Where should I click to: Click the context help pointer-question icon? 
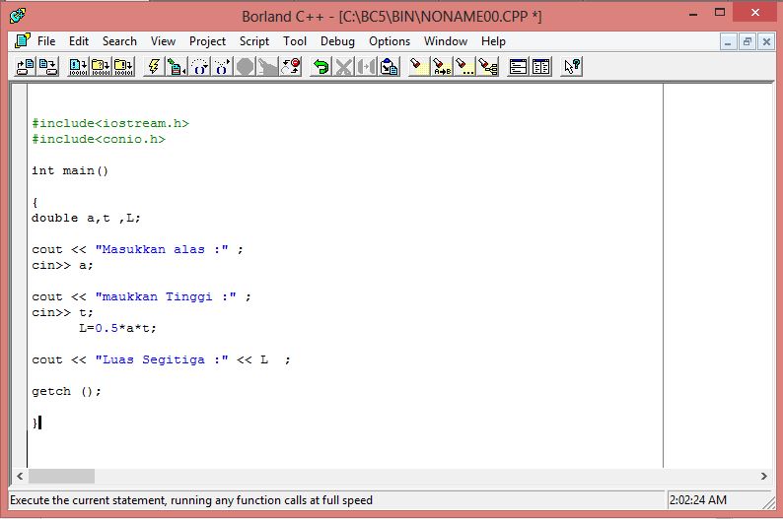coord(571,66)
